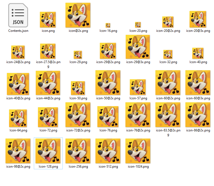Click the Icon-32.png file name
Viewport: 214px width, 186px height.
click(168, 62)
